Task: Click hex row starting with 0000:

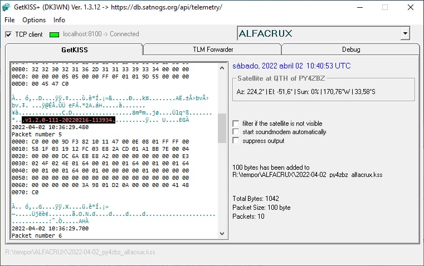Action: pyautogui.click(x=100, y=142)
